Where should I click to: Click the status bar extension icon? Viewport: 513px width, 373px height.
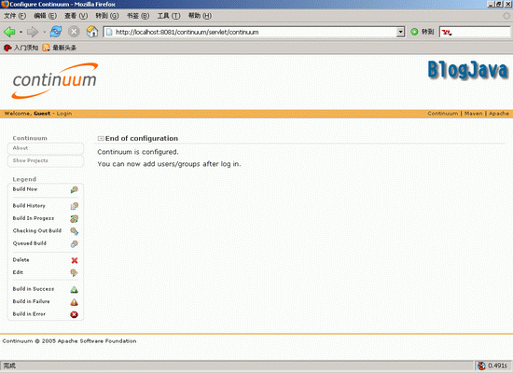[481, 366]
